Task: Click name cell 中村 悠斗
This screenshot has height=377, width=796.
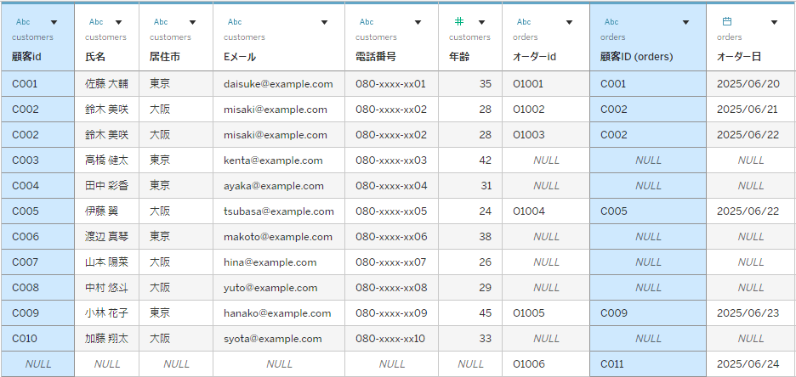Action: click(x=106, y=287)
